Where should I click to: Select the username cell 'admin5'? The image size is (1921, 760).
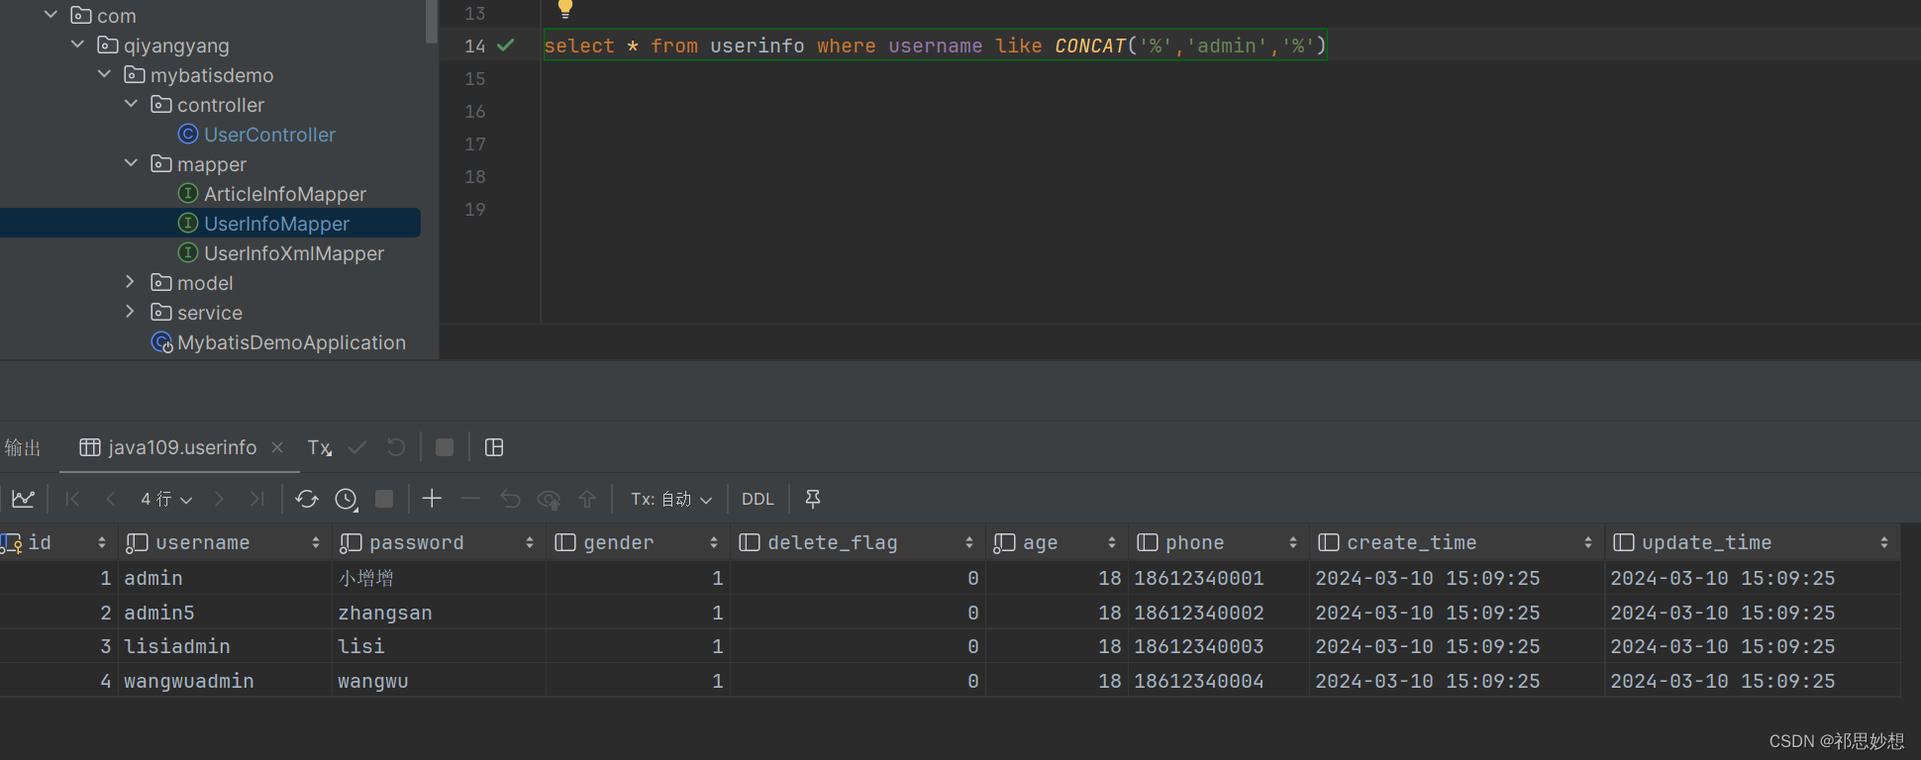(x=225, y=613)
